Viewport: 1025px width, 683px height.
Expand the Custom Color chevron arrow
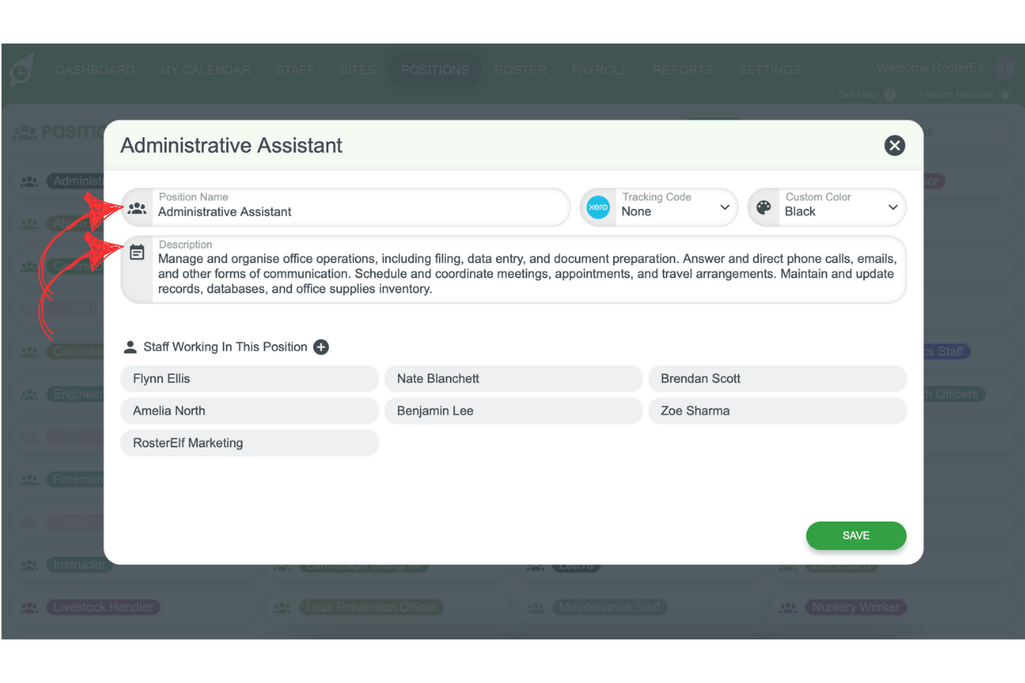[x=892, y=207]
